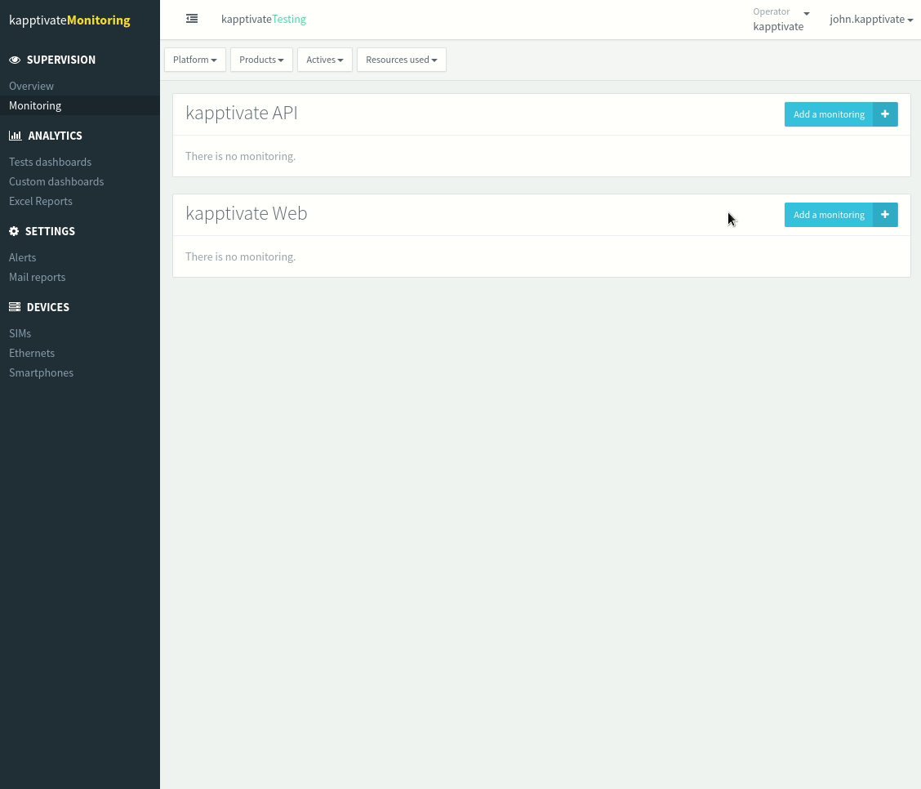
Task: Click the Settings gear icon
Action: click(x=14, y=231)
